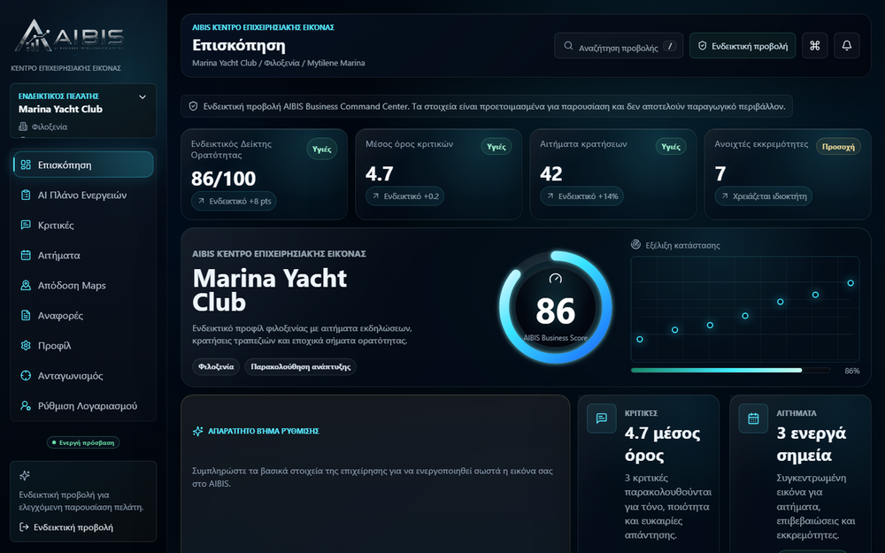
Task: Click the 86% progress bar
Action: (730, 371)
